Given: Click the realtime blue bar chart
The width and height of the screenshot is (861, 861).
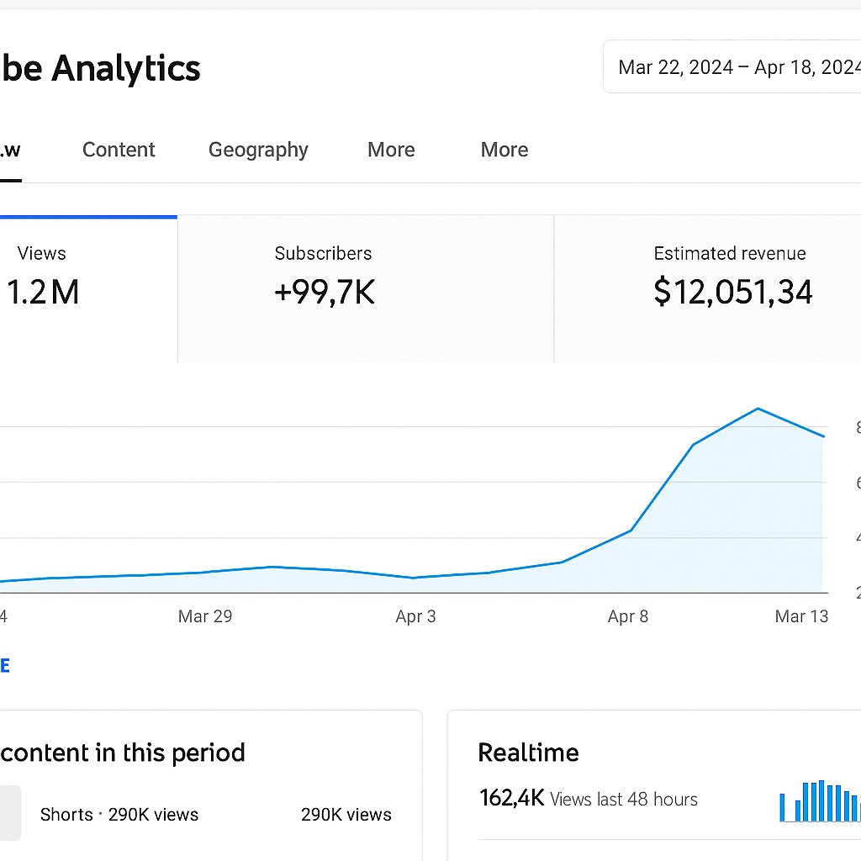Looking at the screenshot, I should (x=820, y=801).
